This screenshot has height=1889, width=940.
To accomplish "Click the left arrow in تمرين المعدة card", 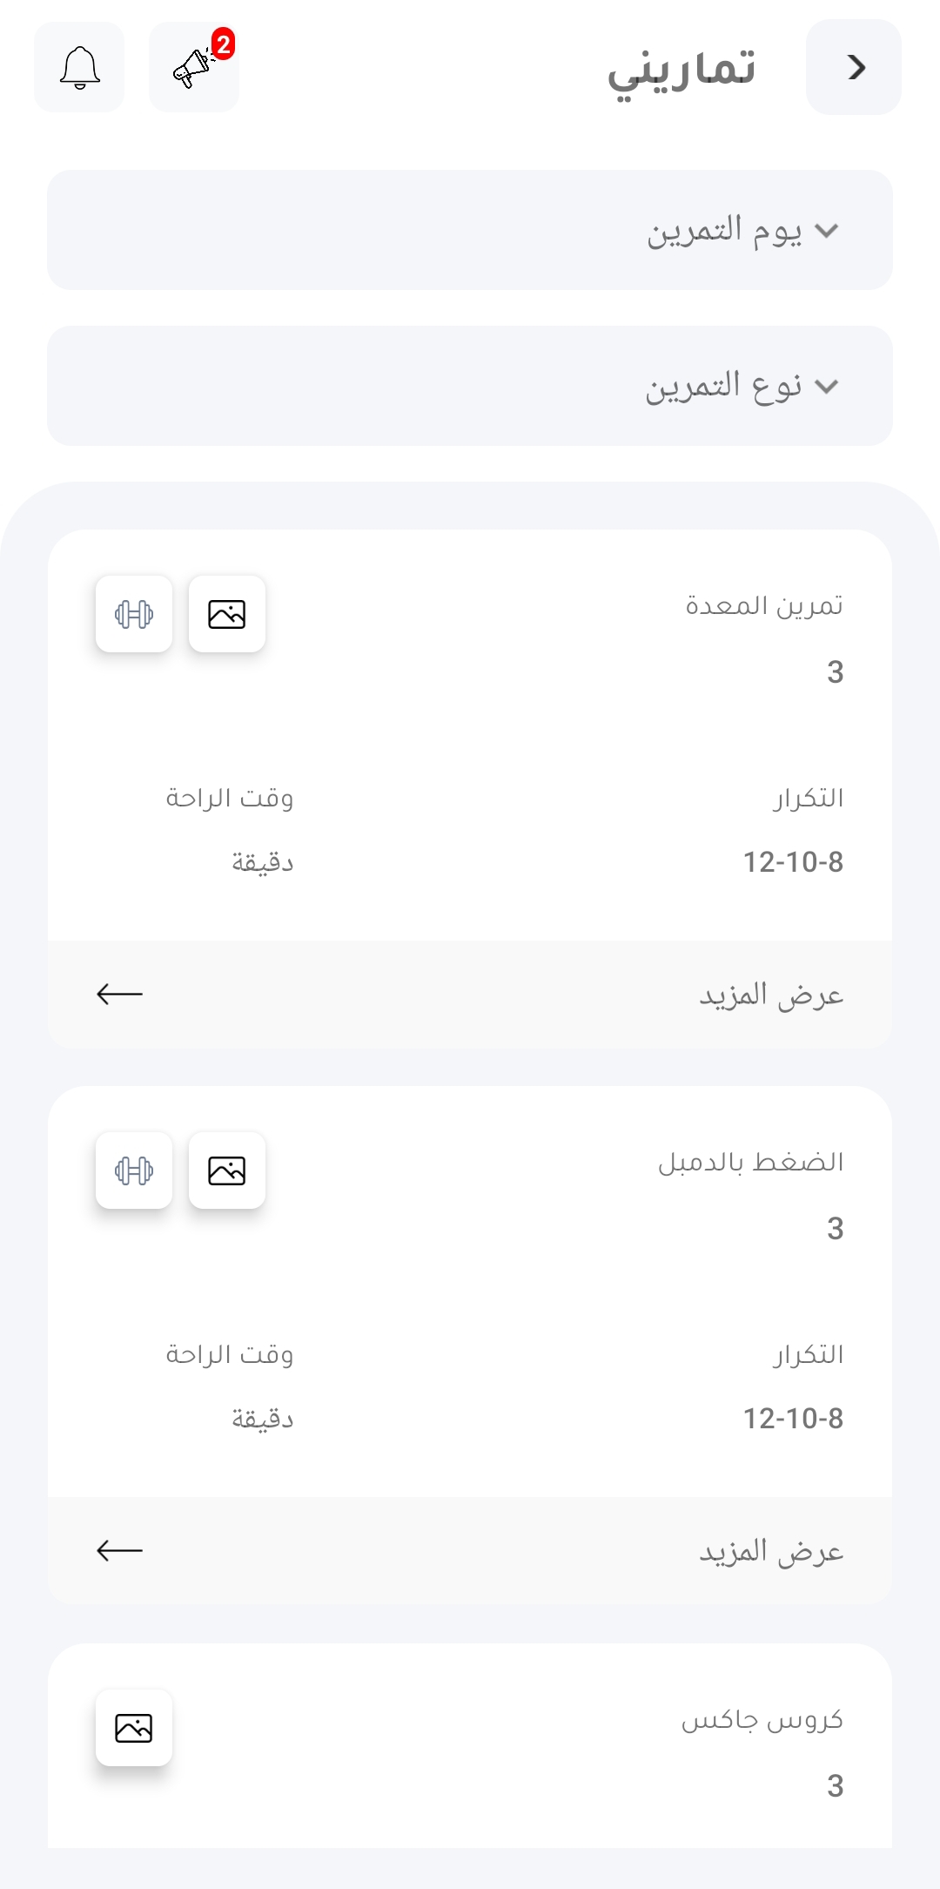I will pos(120,994).
